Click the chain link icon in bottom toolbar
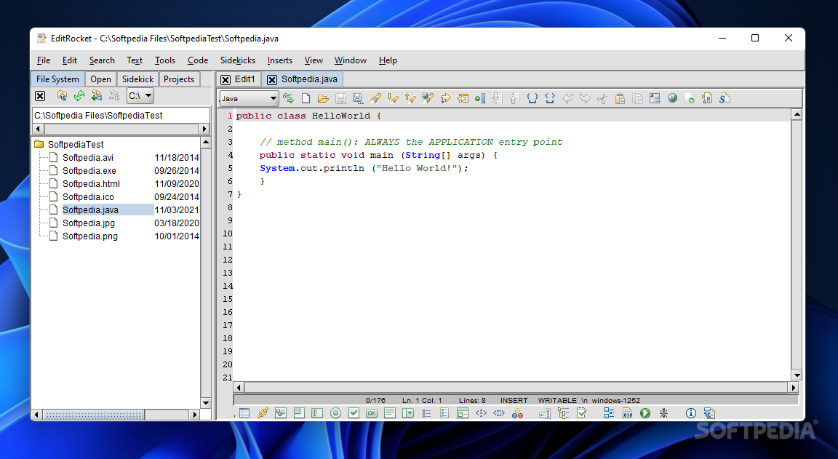This screenshot has height=459, width=838. 263,413
